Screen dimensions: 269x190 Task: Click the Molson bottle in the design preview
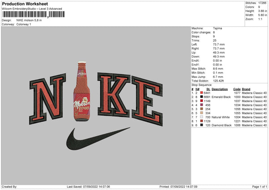(82, 91)
